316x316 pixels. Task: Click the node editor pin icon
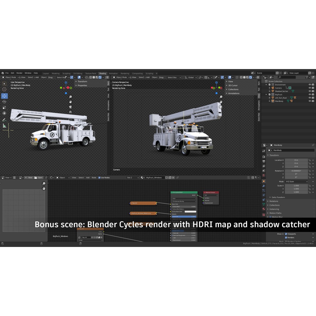(178, 178)
